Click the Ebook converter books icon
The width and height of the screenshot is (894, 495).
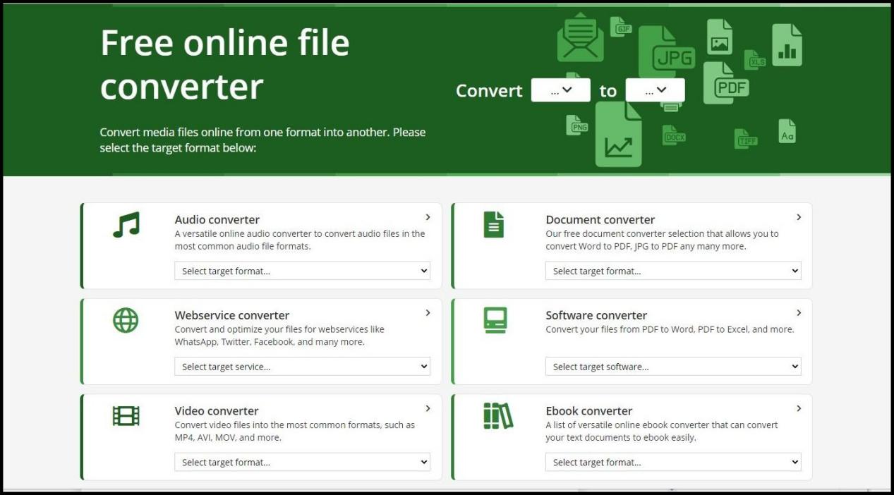pyautogui.click(x=498, y=416)
